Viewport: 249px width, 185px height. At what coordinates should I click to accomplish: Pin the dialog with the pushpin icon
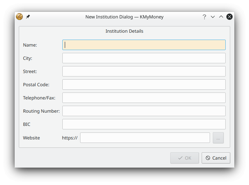point(28,16)
